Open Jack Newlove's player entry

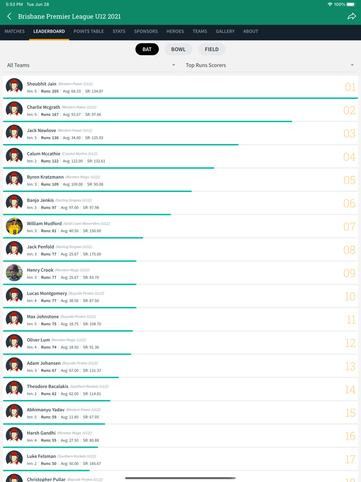coord(180,134)
